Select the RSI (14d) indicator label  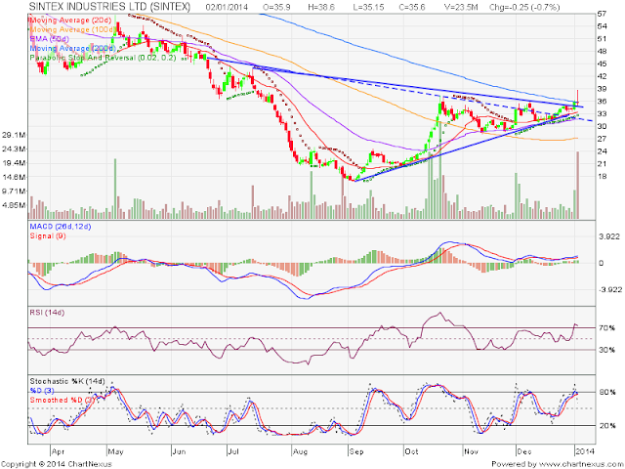tap(47, 313)
